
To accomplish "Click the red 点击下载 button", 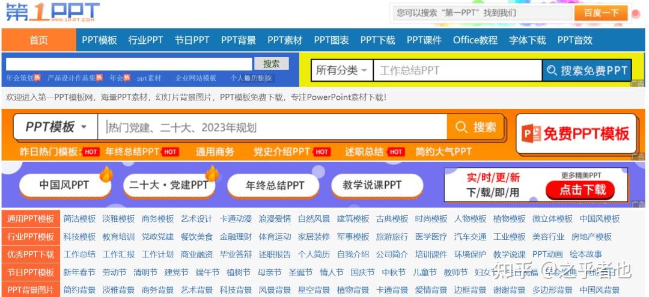I will click(x=580, y=190).
